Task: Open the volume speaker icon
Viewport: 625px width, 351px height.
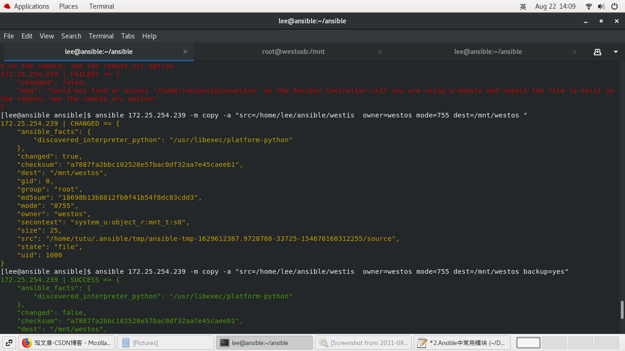Action: click(x=601, y=6)
